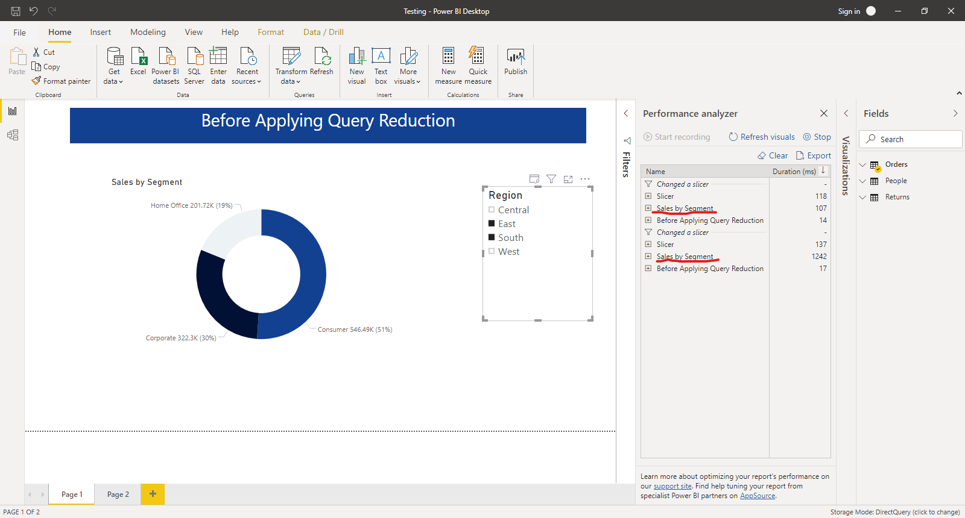This screenshot has height=518, width=965.
Task: Click the Search field in Fields pane
Action: [910, 139]
